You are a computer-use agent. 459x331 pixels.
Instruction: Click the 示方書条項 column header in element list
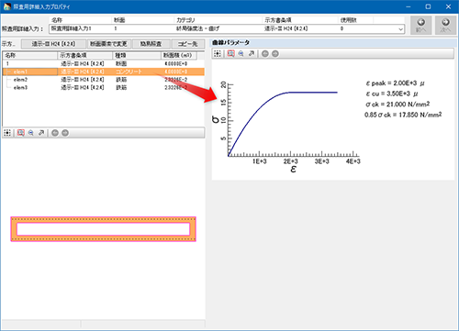click(85, 55)
